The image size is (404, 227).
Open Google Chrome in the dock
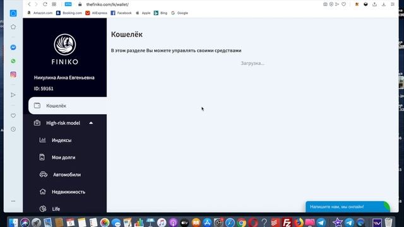(x=241, y=223)
